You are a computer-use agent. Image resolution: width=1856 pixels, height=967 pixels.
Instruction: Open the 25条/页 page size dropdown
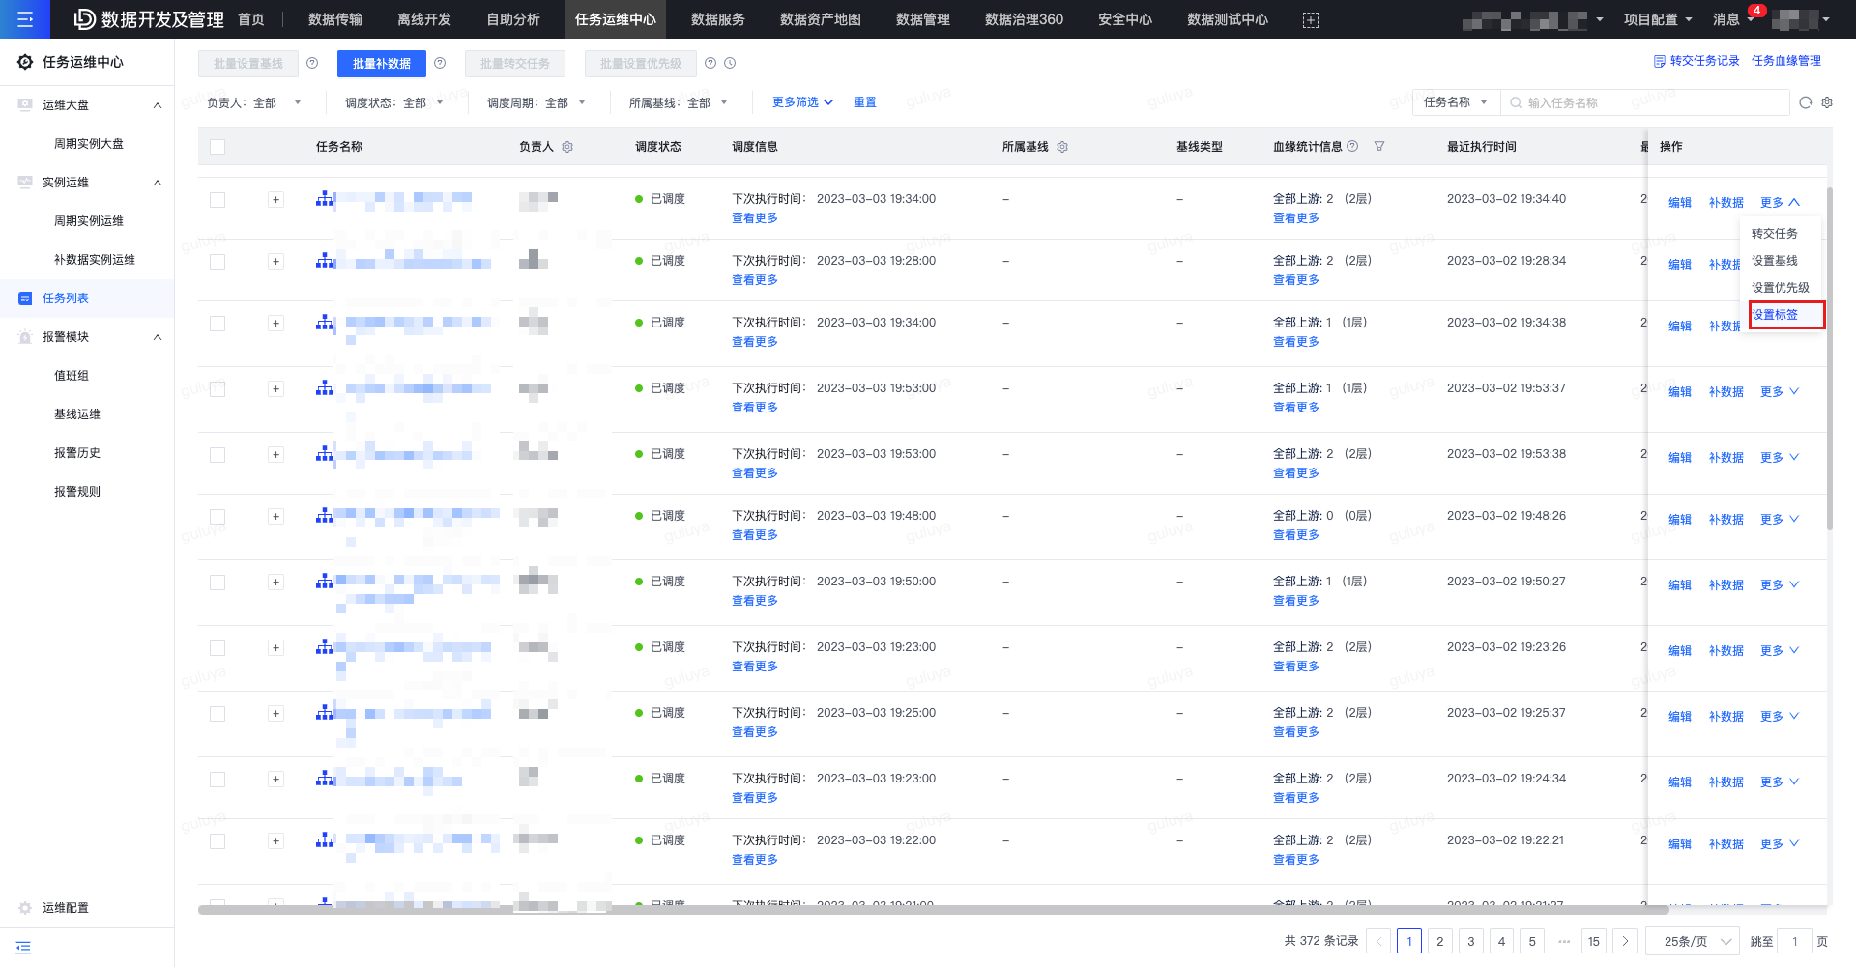tap(1690, 940)
